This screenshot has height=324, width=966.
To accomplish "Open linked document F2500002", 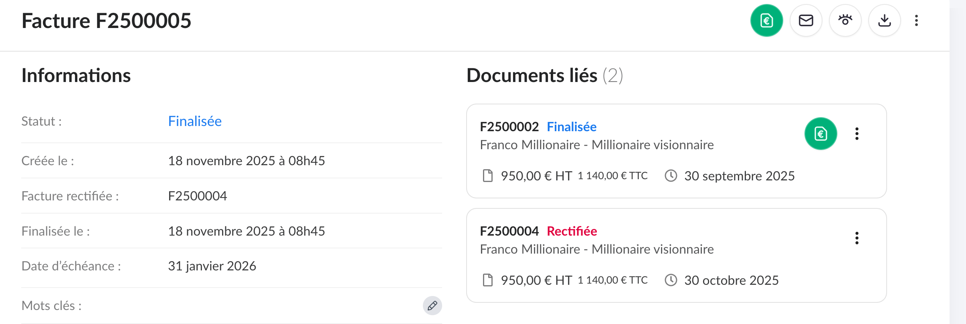I will (509, 127).
